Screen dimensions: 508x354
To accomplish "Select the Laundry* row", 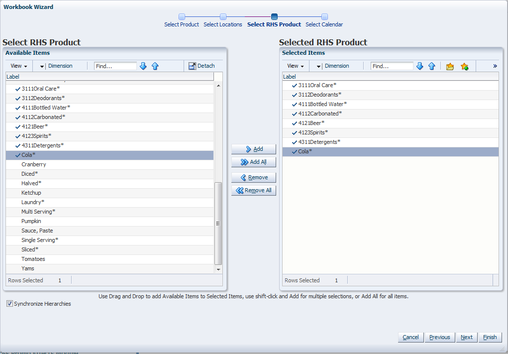I will click(x=109, y=202).
